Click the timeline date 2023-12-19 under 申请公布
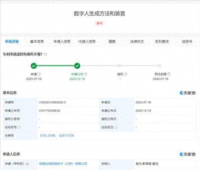The width and height of the screenshot is (200, 170). (x=77, y=79)
